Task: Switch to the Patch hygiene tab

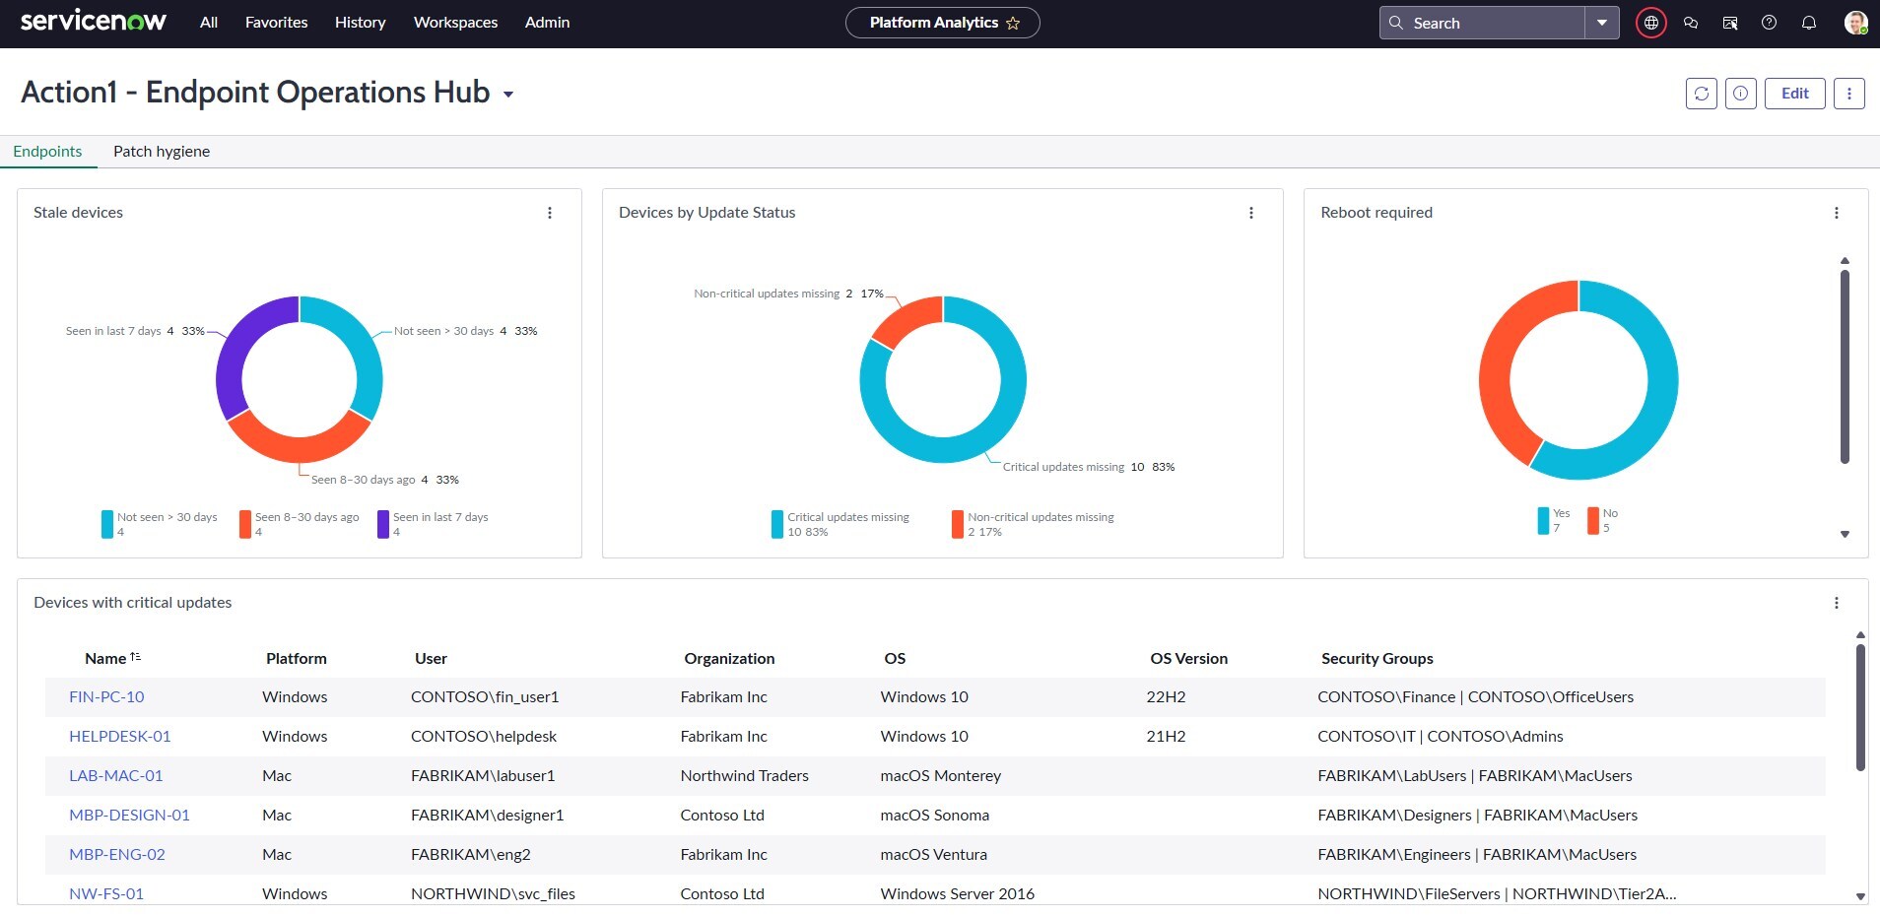Action: tap(162, 152)
